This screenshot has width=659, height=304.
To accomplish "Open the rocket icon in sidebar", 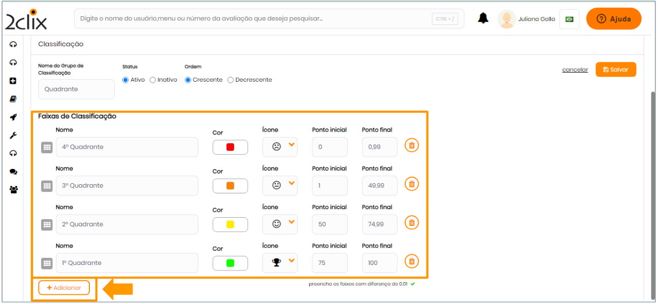I will tap(13, 117).
